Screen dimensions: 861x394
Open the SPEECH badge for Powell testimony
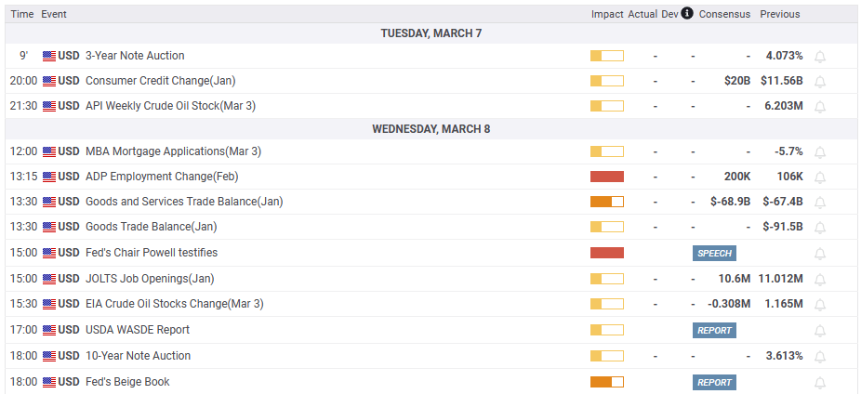coord(714,253)
